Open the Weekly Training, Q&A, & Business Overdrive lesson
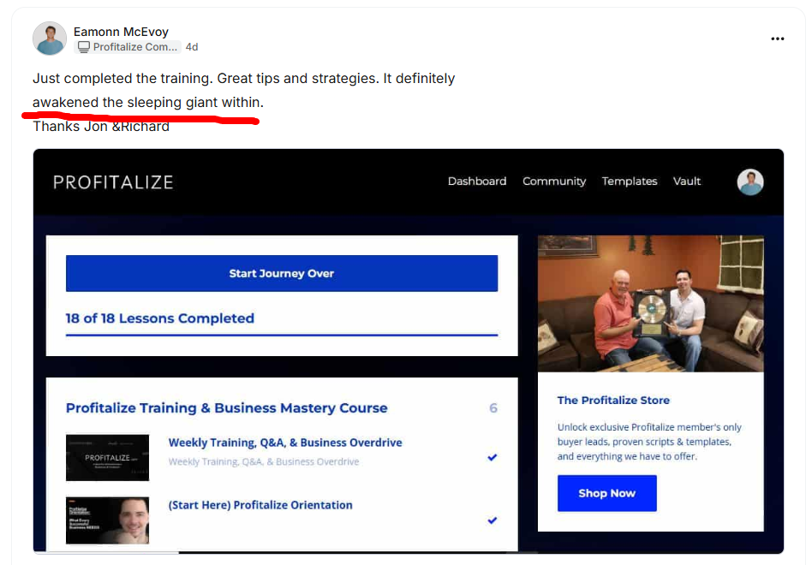 coord(285,443)
